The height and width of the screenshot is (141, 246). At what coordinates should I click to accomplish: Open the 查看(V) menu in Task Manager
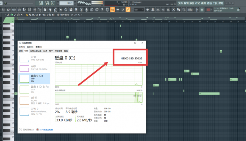39,47
